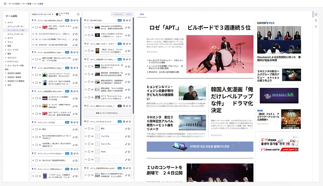The image size is (323, 186).
Task: Pin the メイン_シリーズ (Top) section
Action: point(33,122)
